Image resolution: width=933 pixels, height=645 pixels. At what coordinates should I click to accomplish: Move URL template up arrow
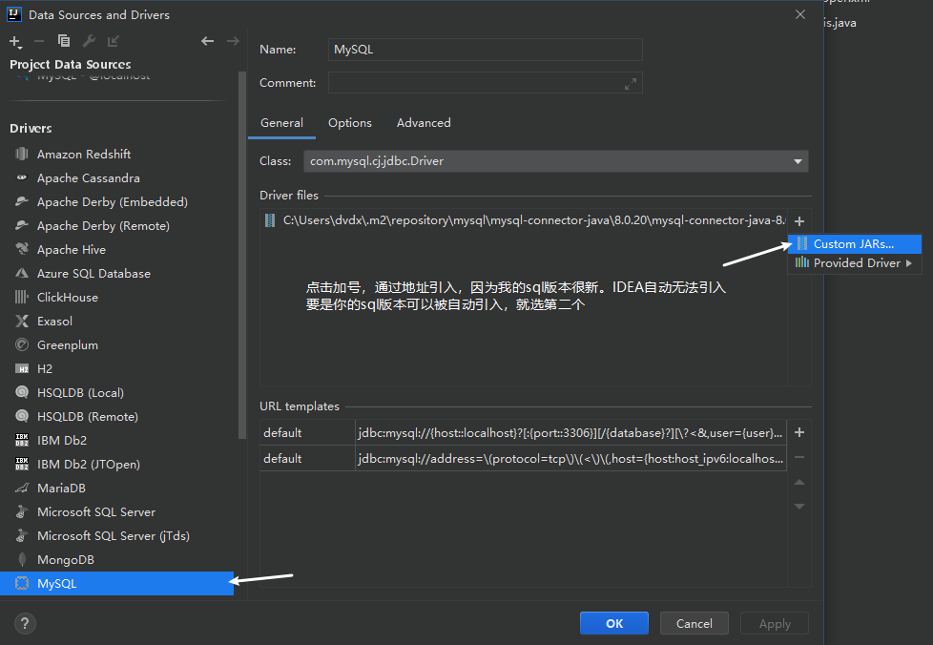pyautogui.click(x=799, y=482)
